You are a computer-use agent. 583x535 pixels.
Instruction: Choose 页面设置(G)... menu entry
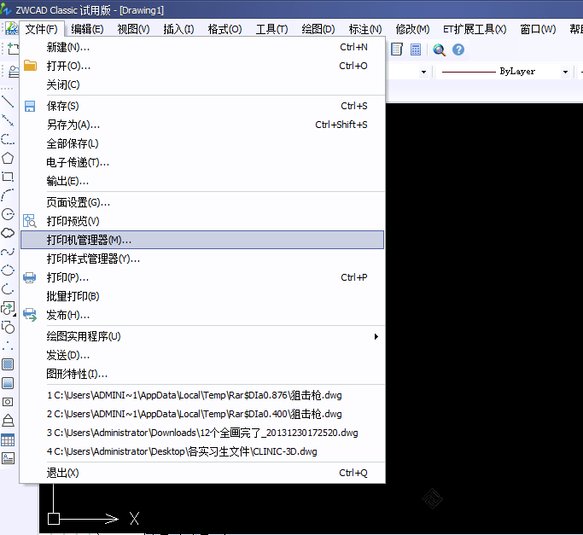[x=202, y=202]
